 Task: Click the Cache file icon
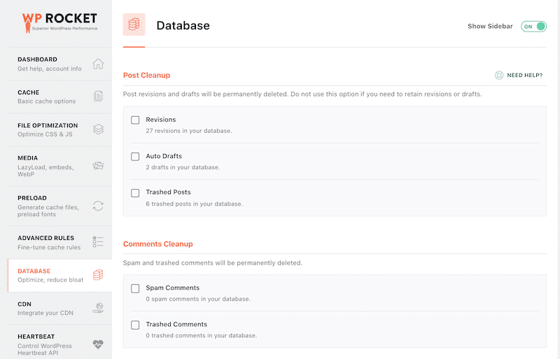98,96
